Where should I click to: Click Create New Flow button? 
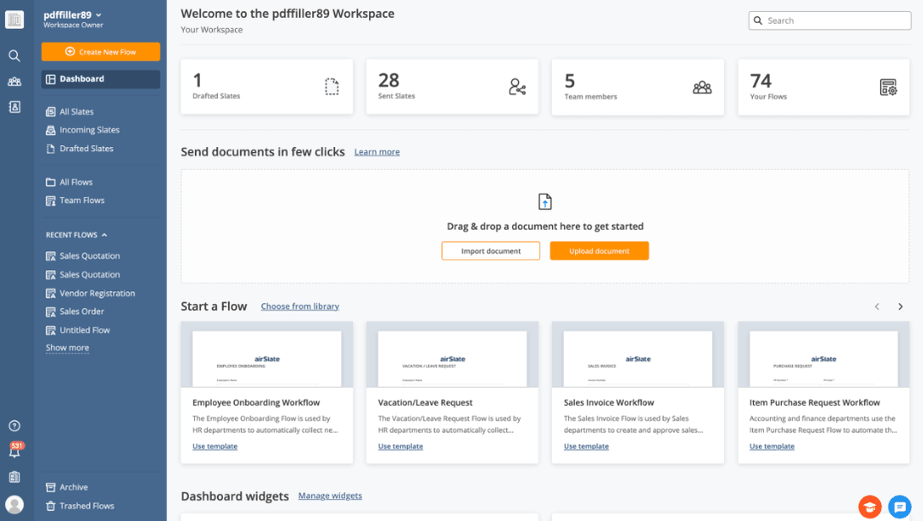[x=101, y=52]
